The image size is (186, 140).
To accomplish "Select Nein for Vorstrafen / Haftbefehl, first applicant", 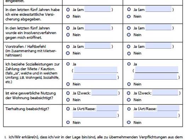I will [x=68, y=53].
